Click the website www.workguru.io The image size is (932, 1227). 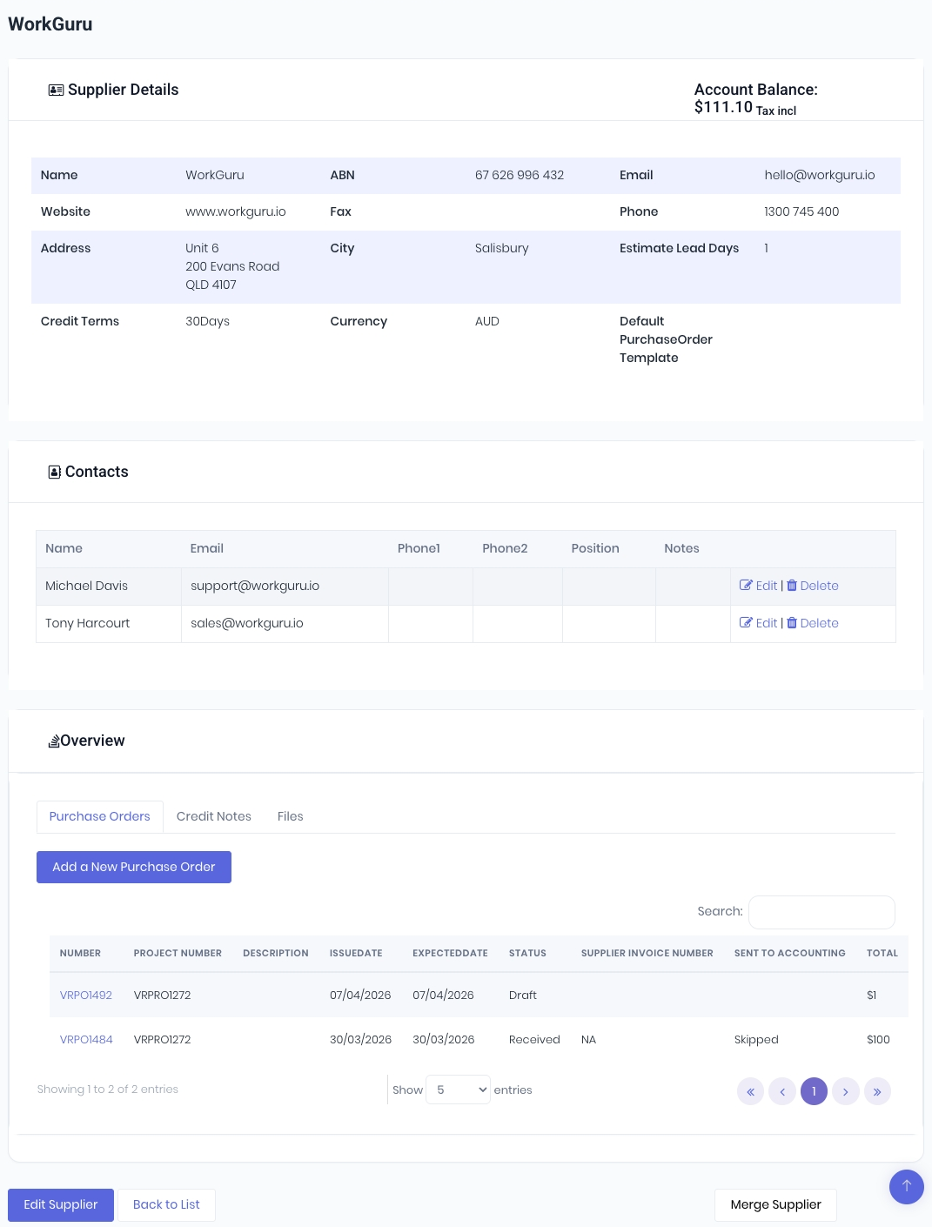click(236, 212)
